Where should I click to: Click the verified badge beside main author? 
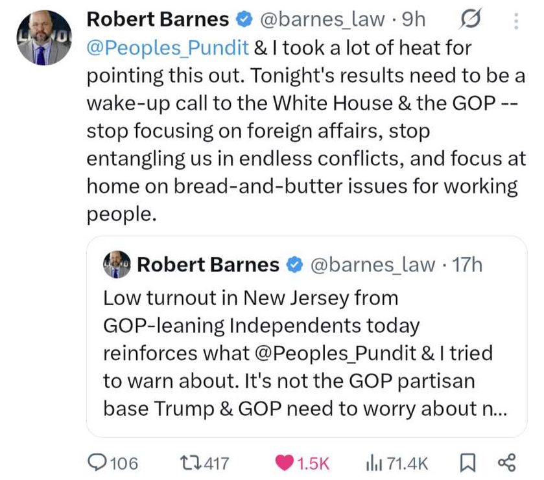coord(244,21)
